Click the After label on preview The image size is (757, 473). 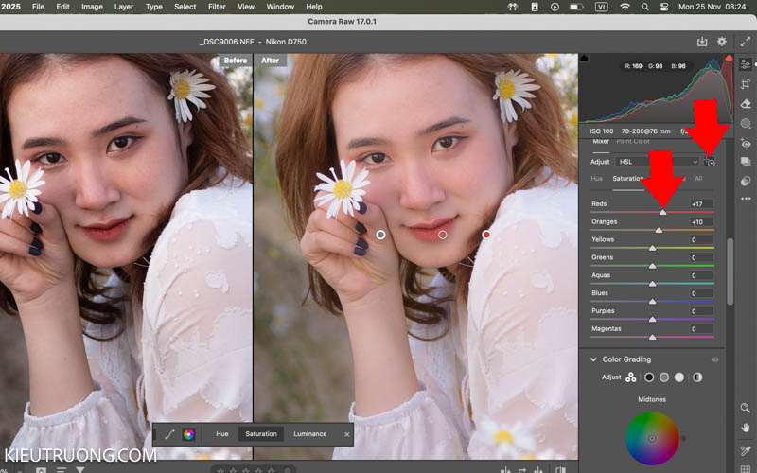click(x=271, y=61)
